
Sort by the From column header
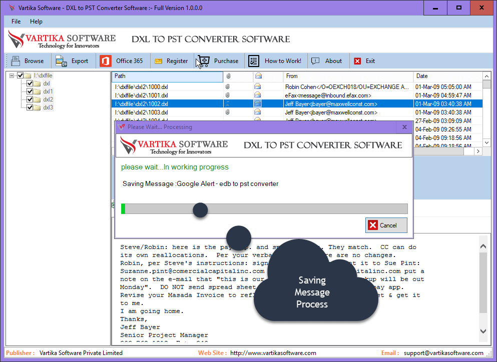click(348, 76)
